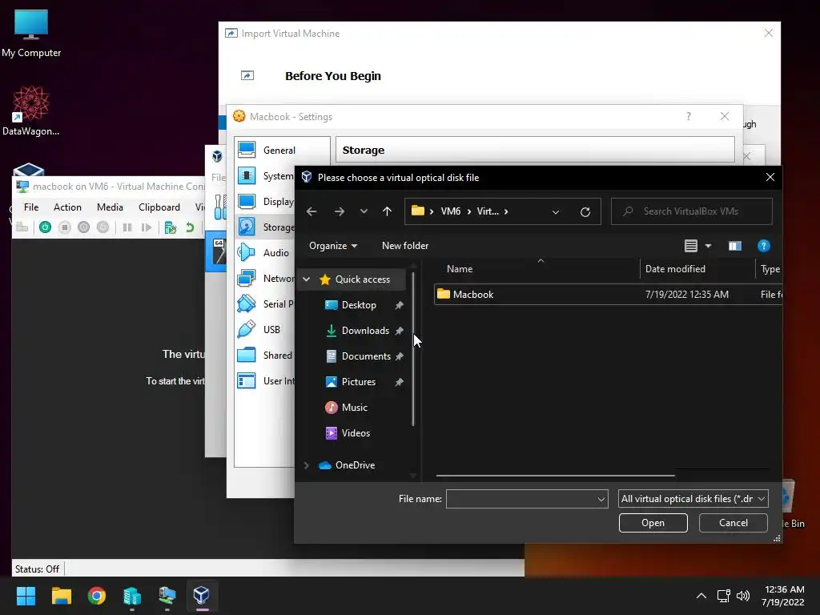This screenshot has width=820, height=615.
Task: Switch to VirtualBox in taskbar
Action: tap(202, 596)
